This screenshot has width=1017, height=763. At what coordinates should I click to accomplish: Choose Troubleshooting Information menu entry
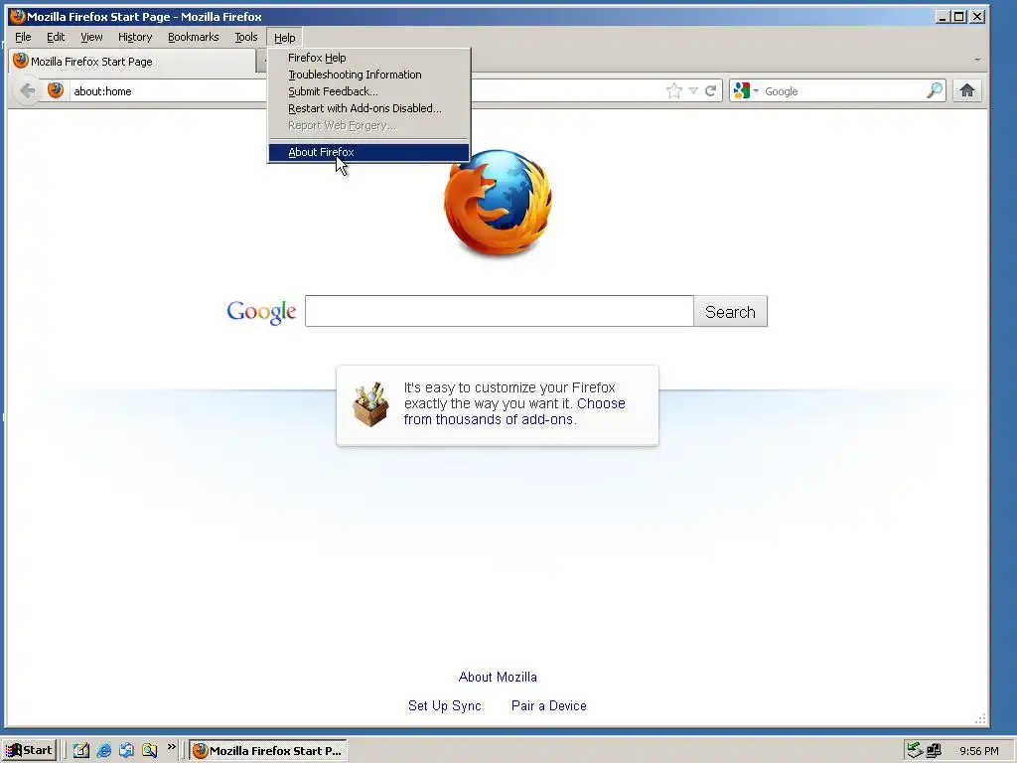click(369, 75)
